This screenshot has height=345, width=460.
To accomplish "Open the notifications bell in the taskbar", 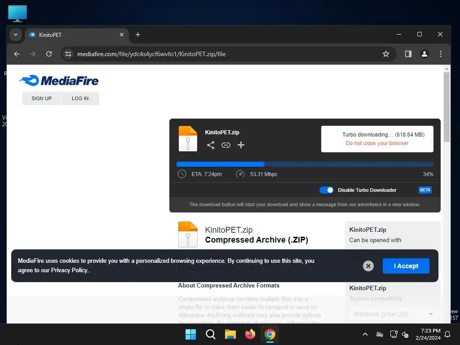I will [x=448, y=334].
